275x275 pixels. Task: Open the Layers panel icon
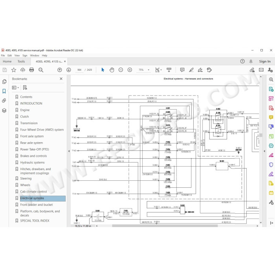tap(4, 110)
